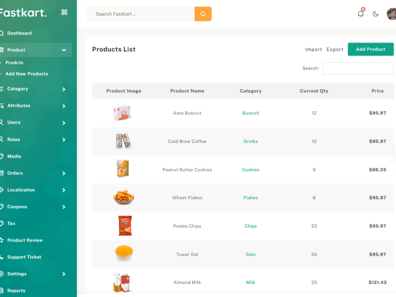
Task: Open the Drinks category link
Action: pos(251,141)
